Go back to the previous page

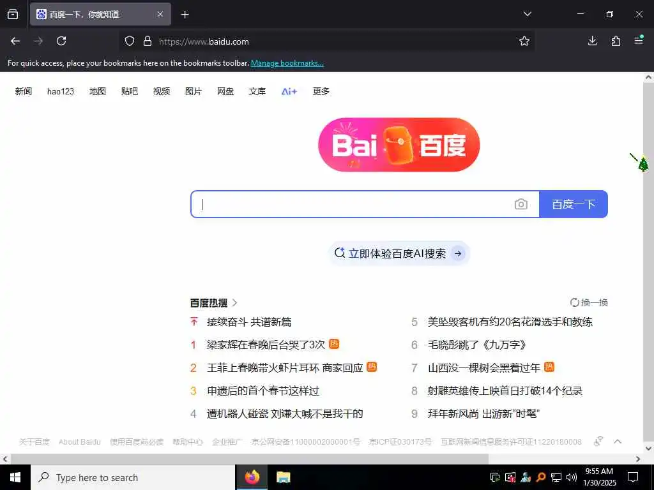(15, 41)
